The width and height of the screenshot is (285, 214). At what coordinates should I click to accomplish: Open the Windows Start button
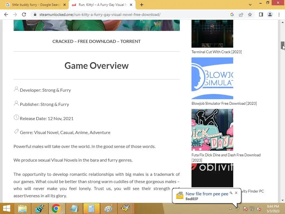(7, 208)
